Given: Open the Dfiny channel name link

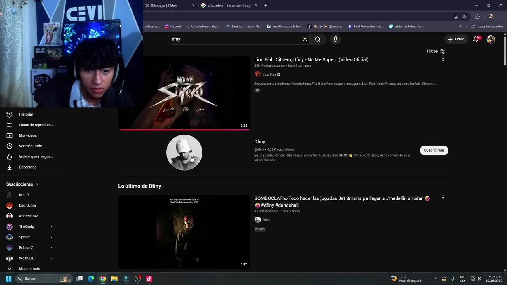Looking at the screenshot, I should 260,142.
